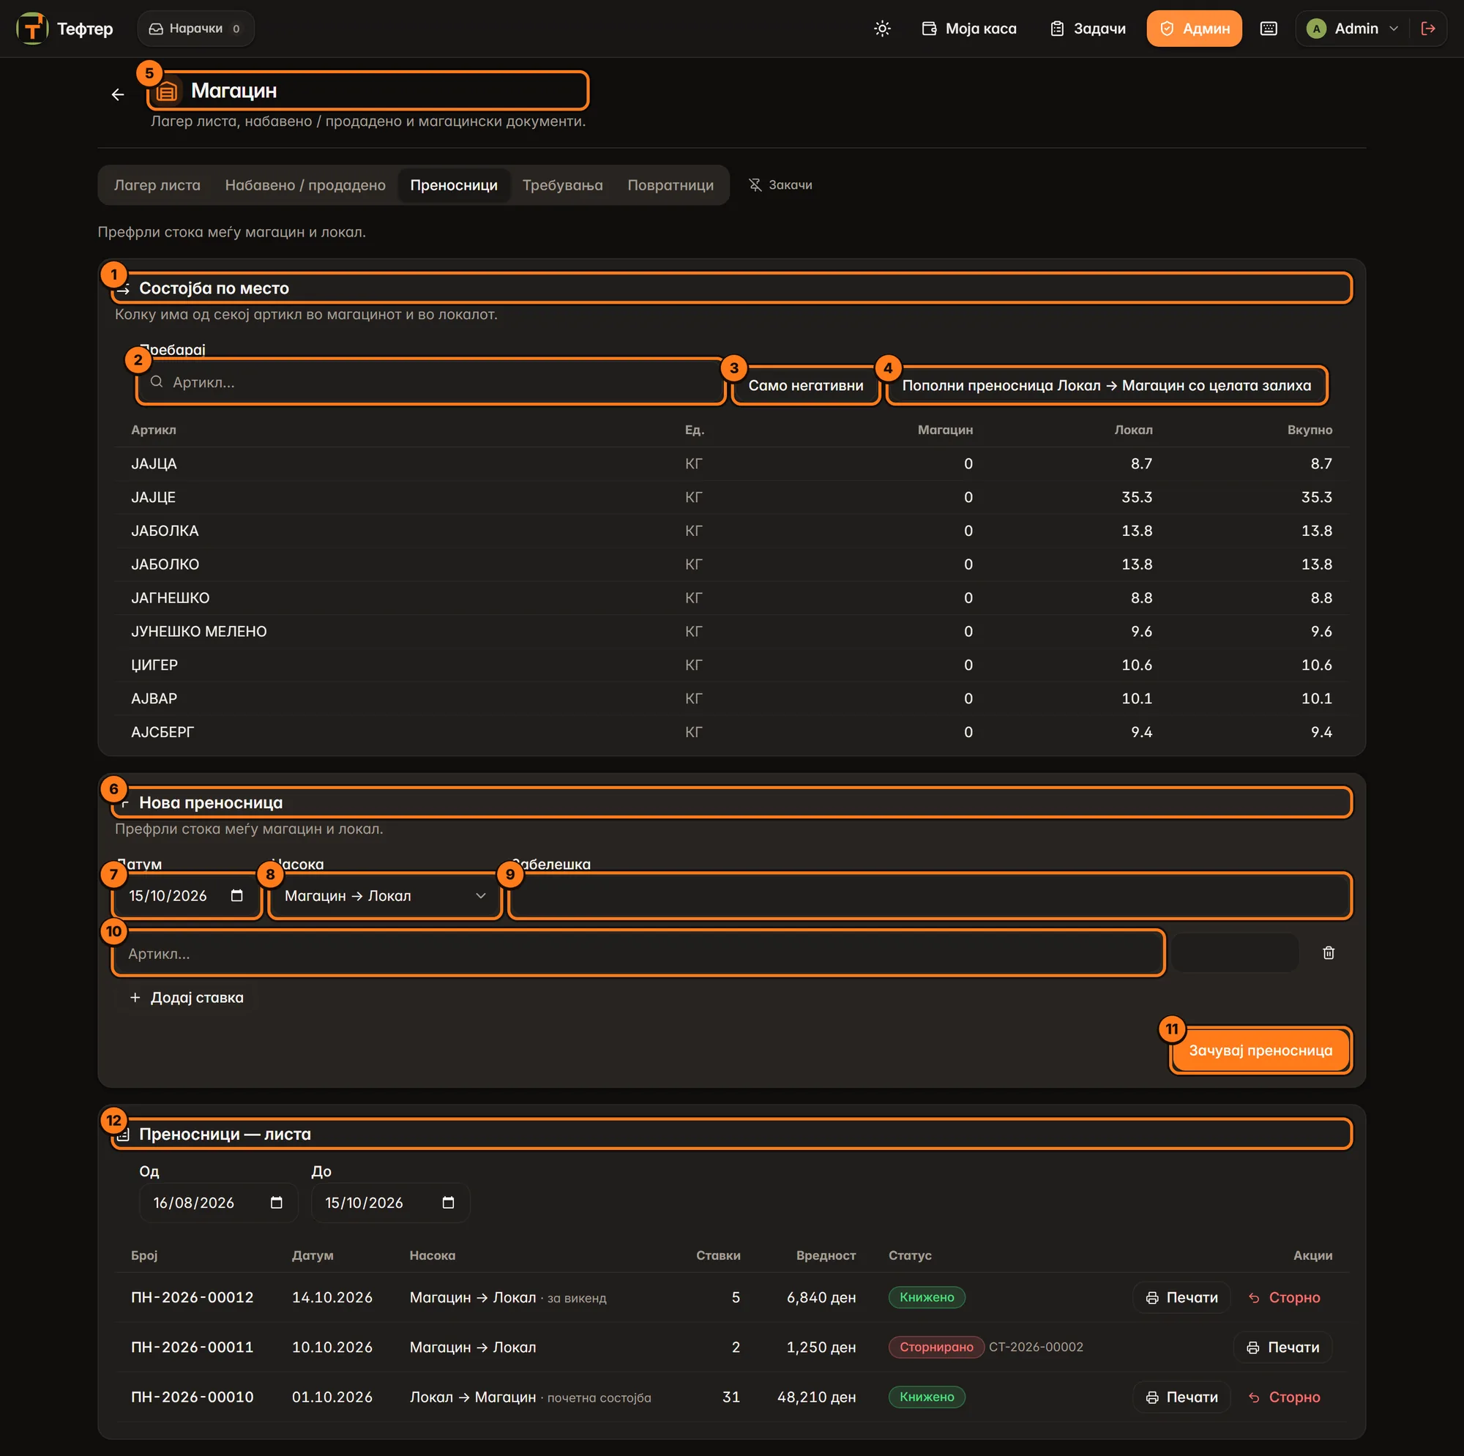The width and height of the screenshot is (1464, 1456).
Task: Switch to Повратници tab
Action: point(670,185)
